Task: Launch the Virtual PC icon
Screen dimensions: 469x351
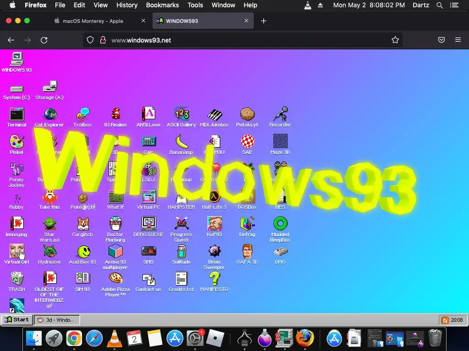Action: click(x=148, y=197)
